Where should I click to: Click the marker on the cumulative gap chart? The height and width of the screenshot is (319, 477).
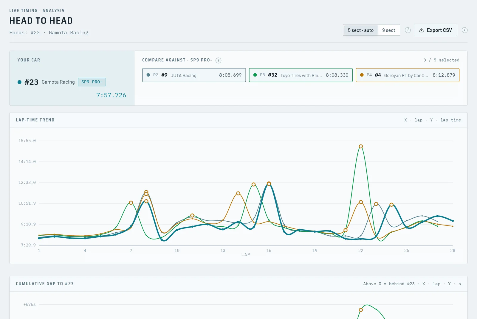(x=361, y=310)
